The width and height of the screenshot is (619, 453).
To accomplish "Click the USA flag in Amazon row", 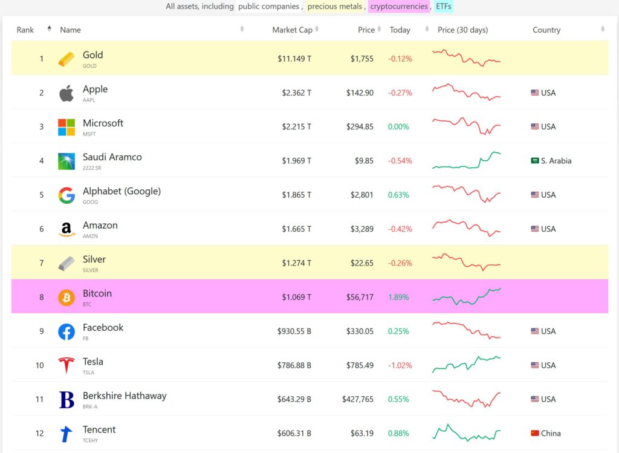I will (x=535, y=229).
